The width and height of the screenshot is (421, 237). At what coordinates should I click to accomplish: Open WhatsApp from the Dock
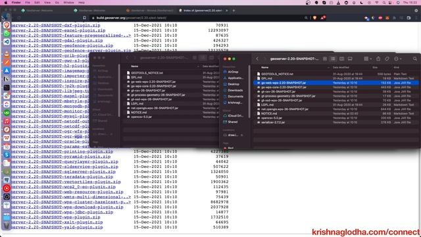[7, 34]
